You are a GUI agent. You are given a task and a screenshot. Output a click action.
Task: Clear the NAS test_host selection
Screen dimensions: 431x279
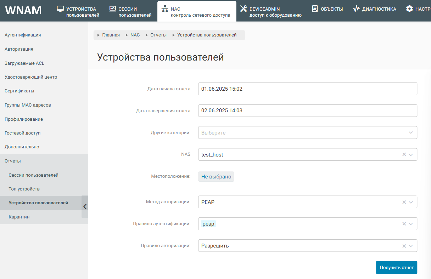[x=404, y=155]
